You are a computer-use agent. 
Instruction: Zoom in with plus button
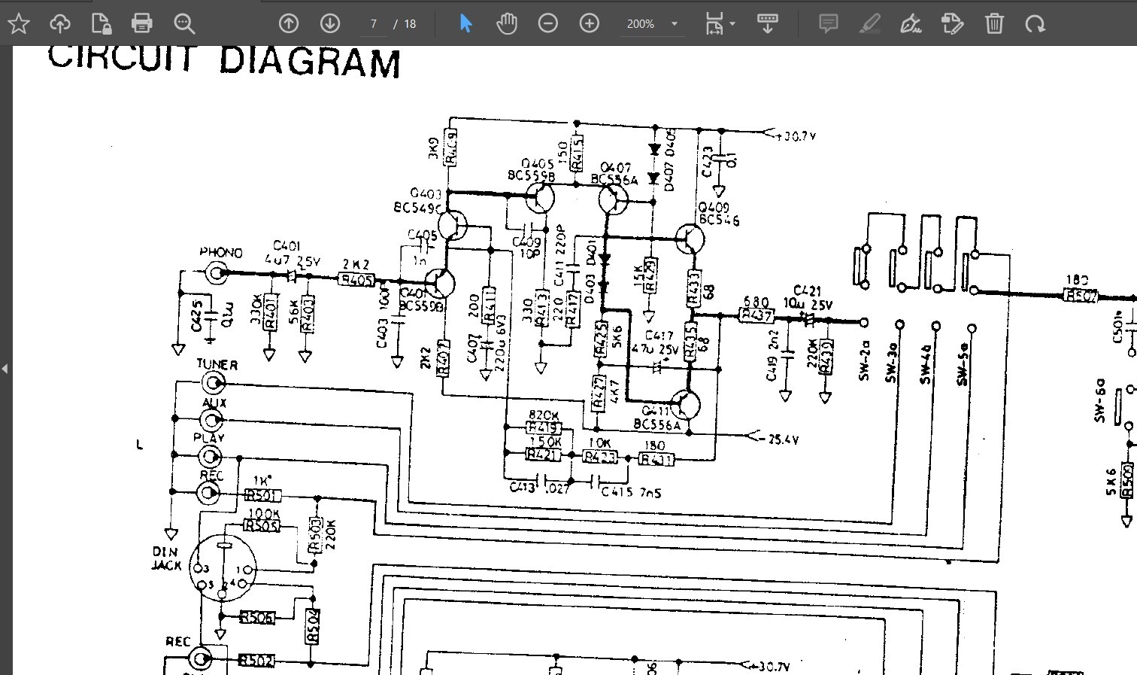click(590, 24)
